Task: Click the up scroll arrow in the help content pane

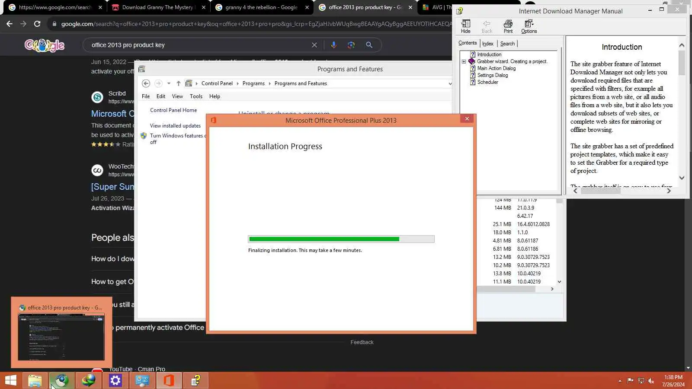Action: coord(682,45)
